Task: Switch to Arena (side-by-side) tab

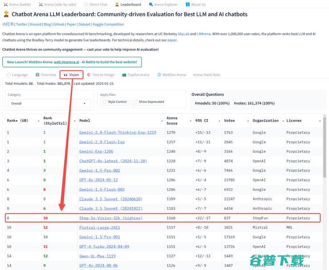Action: pyautogui.click(x=57, y=4)
